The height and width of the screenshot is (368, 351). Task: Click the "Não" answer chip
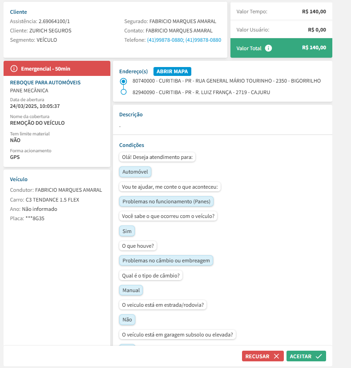click(x=127, y=320)
